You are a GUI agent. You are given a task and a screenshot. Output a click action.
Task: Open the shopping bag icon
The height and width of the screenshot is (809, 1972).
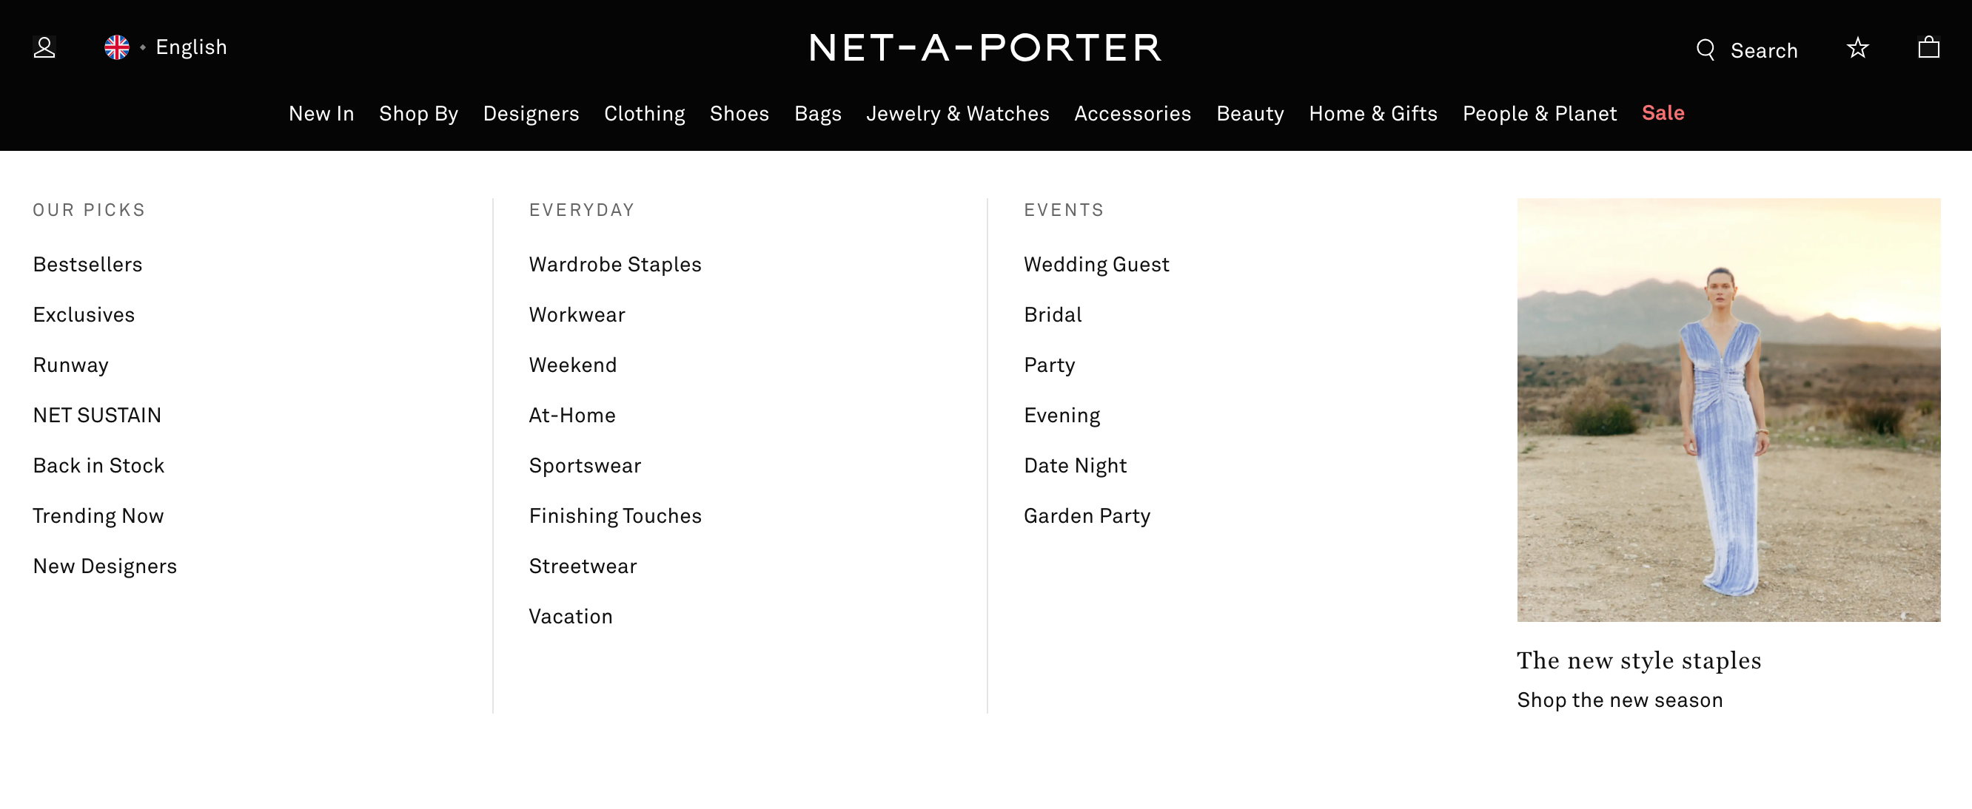point(1928,47)
